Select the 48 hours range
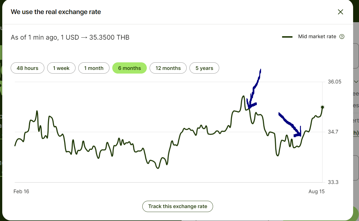 (x=28, y=68)
